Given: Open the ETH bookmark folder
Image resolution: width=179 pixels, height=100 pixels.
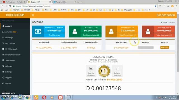Looking at the screenshot, I should (x=78, y=10).
